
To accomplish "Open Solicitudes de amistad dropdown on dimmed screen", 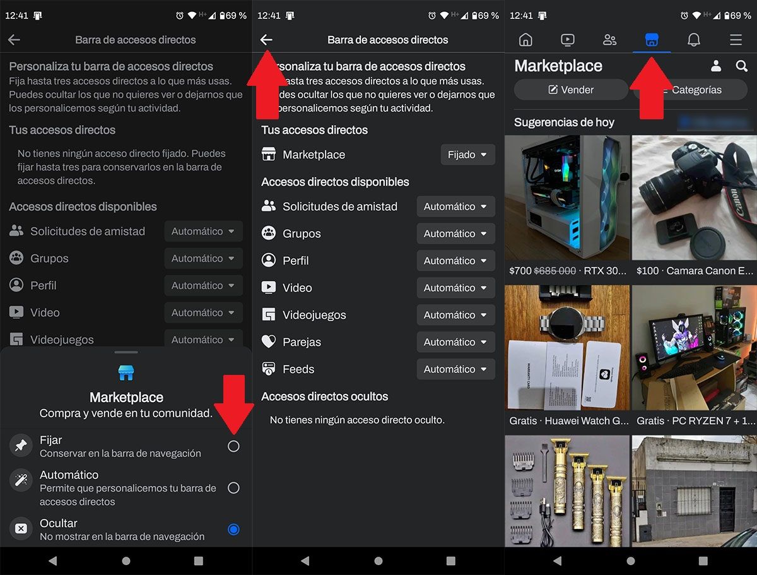I will click(x=204, y=232).
